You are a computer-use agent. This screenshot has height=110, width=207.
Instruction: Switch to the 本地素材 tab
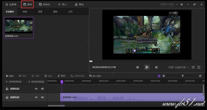pyautogui.click(x=10, y=12)
